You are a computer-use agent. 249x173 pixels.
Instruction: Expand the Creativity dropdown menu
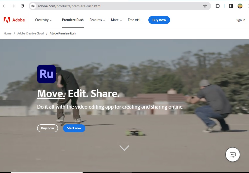[43, 20]
